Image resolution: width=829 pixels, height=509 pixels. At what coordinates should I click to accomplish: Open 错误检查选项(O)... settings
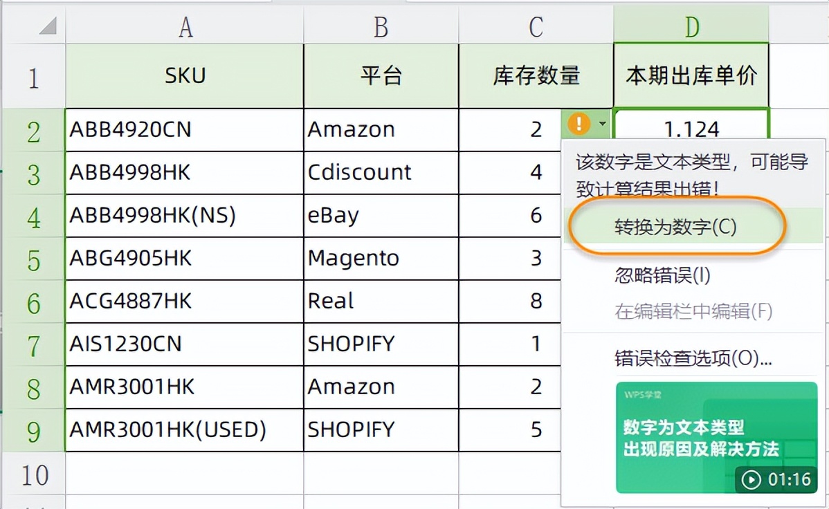[x=693, y=358]
